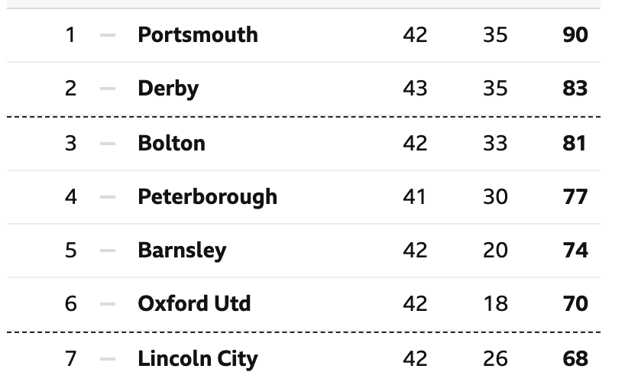Open the Peterborough team link
Screen dimensions: 625x385
tap(207, 196)
